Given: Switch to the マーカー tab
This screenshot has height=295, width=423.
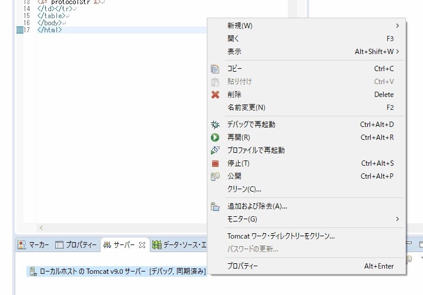Looking at the screenshot, I should click(33, 245).
